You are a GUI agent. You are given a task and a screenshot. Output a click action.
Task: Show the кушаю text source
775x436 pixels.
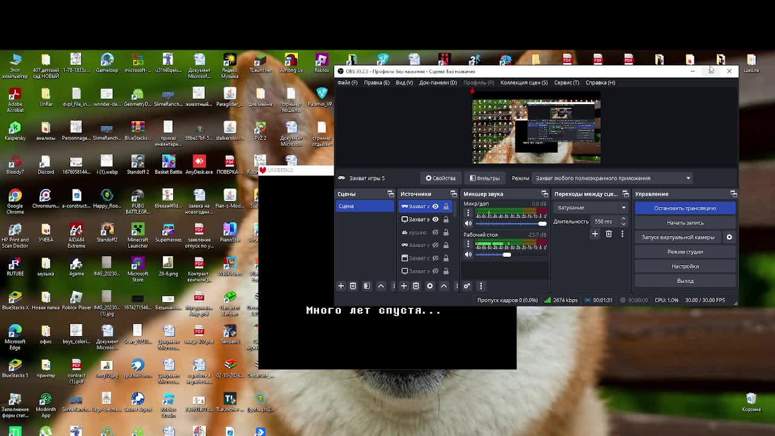[x=435, y=233]
